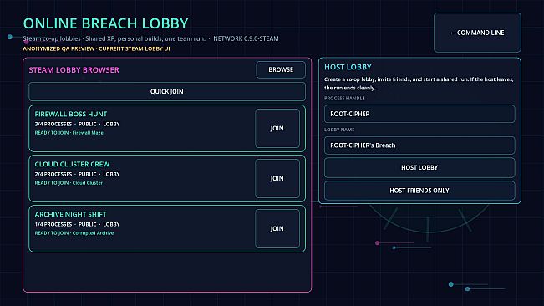This screenshot has height=306, width=544.
Task: Click 'READY TO JOIN · Cloud Cluster' text
Action: (69, 183)
